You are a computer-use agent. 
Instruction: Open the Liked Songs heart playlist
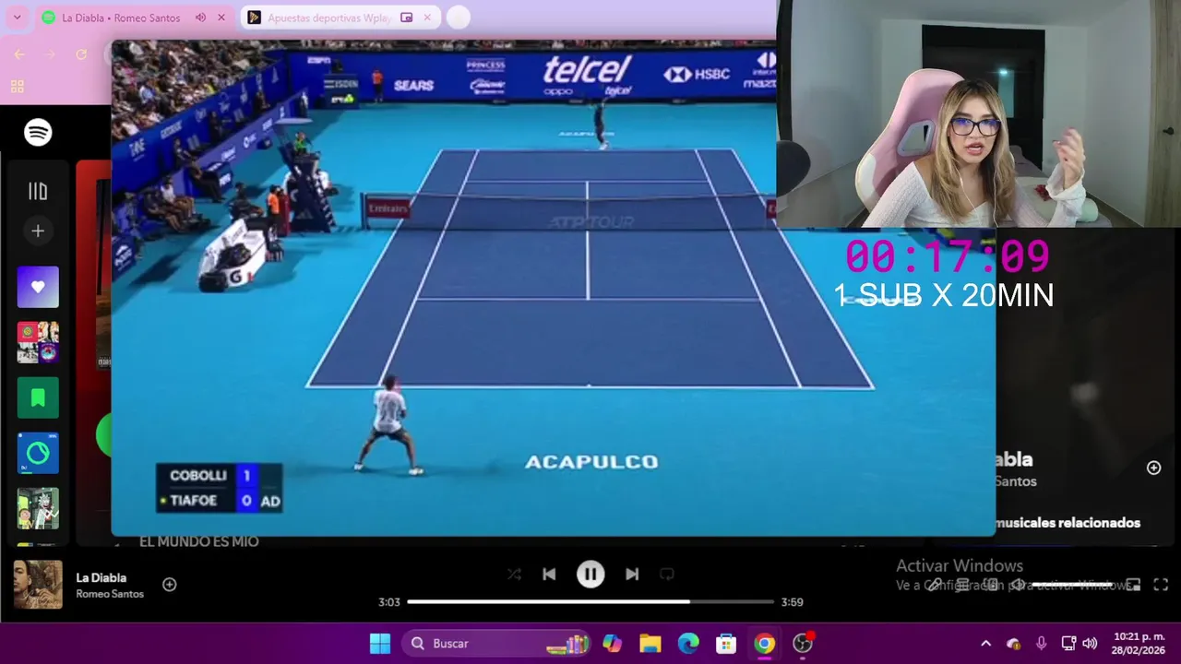point(38,287)
